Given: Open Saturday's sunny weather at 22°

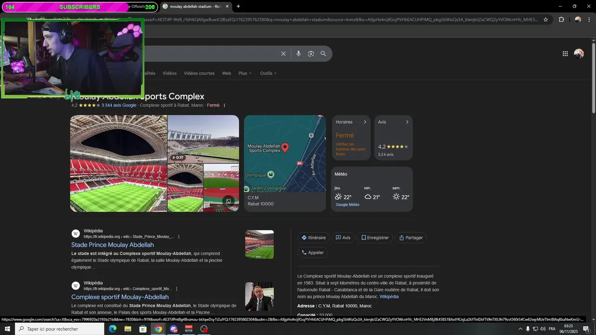Looking at the screenshot, I should [x=396, y=197].
